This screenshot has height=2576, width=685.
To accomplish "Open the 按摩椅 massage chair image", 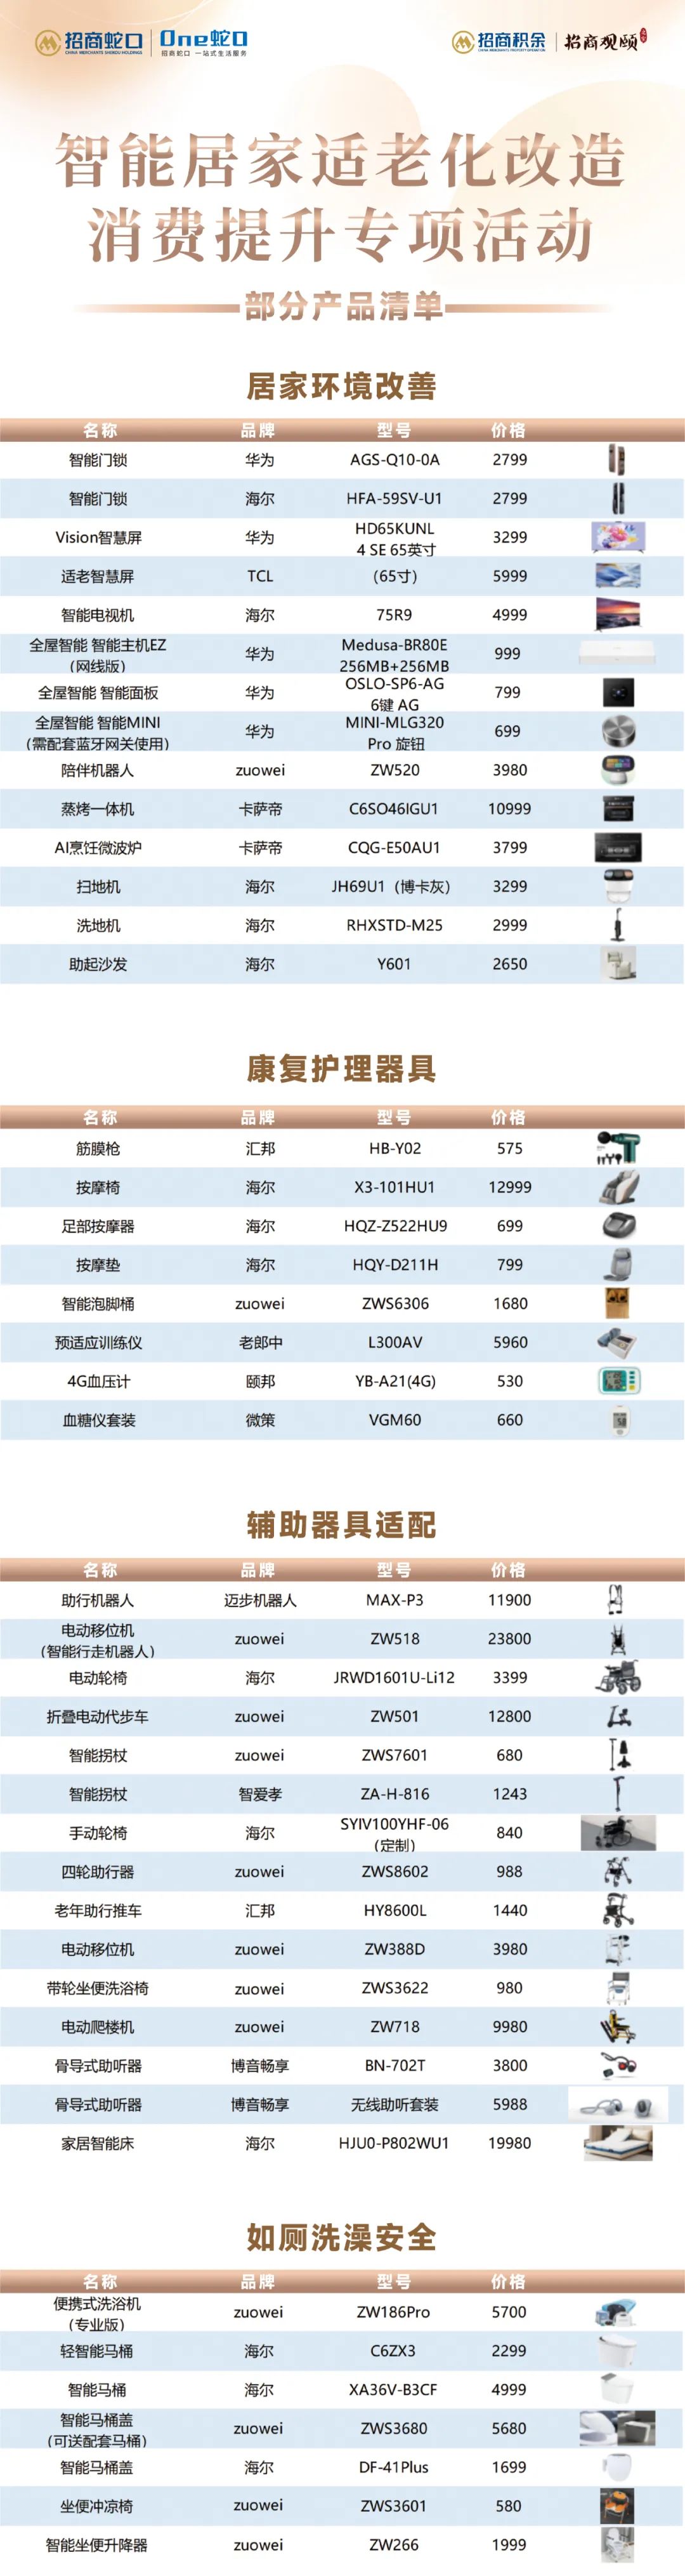I will click(618, 1187).
